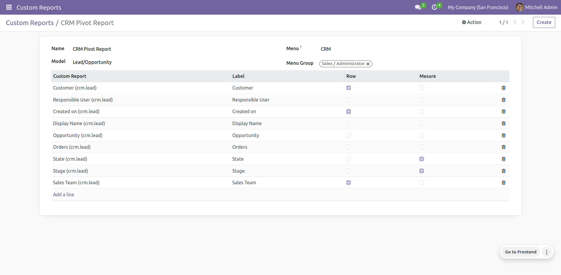Click the Create button
The image size is (561, 275).
coord(544,22)
